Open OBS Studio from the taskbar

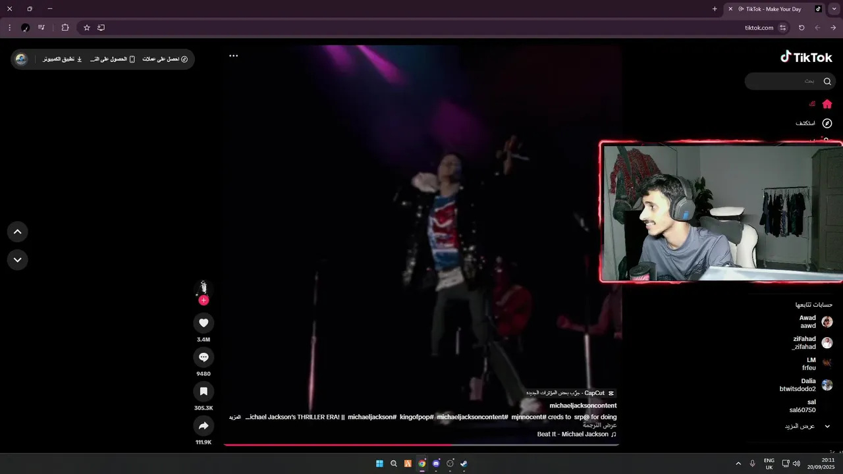pos(450,463)
